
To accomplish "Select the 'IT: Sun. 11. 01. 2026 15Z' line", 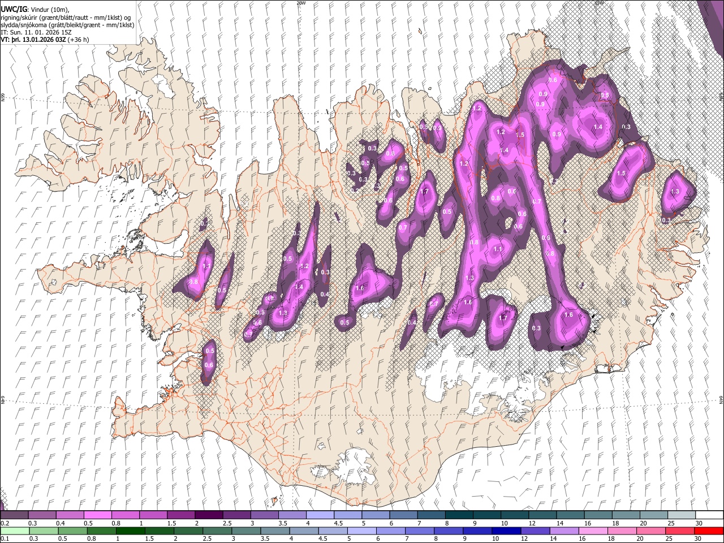I will 36,33.
